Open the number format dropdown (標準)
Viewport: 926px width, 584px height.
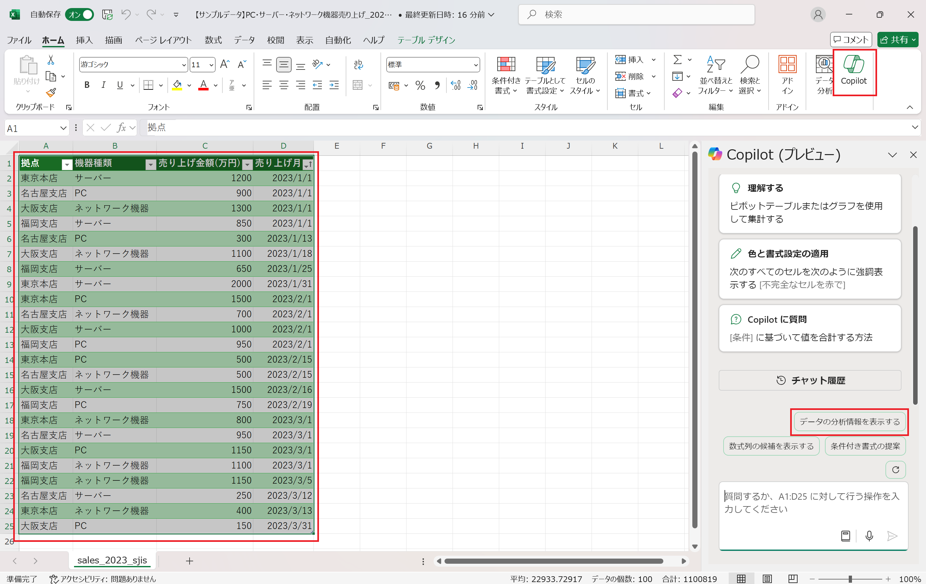(x=476, y=65)
